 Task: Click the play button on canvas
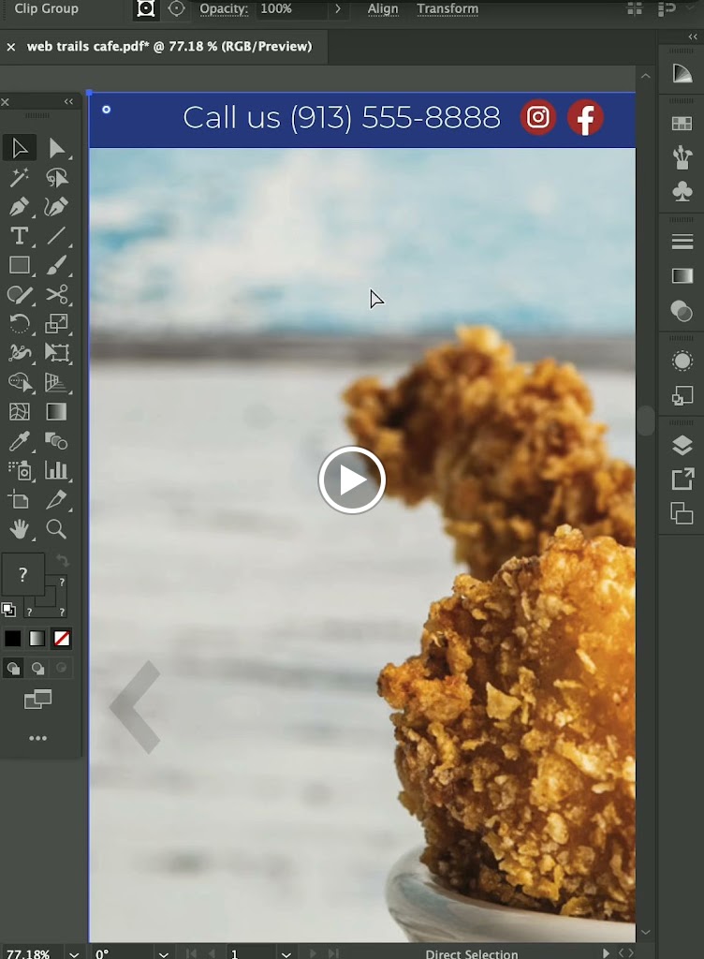pos(352,480)
